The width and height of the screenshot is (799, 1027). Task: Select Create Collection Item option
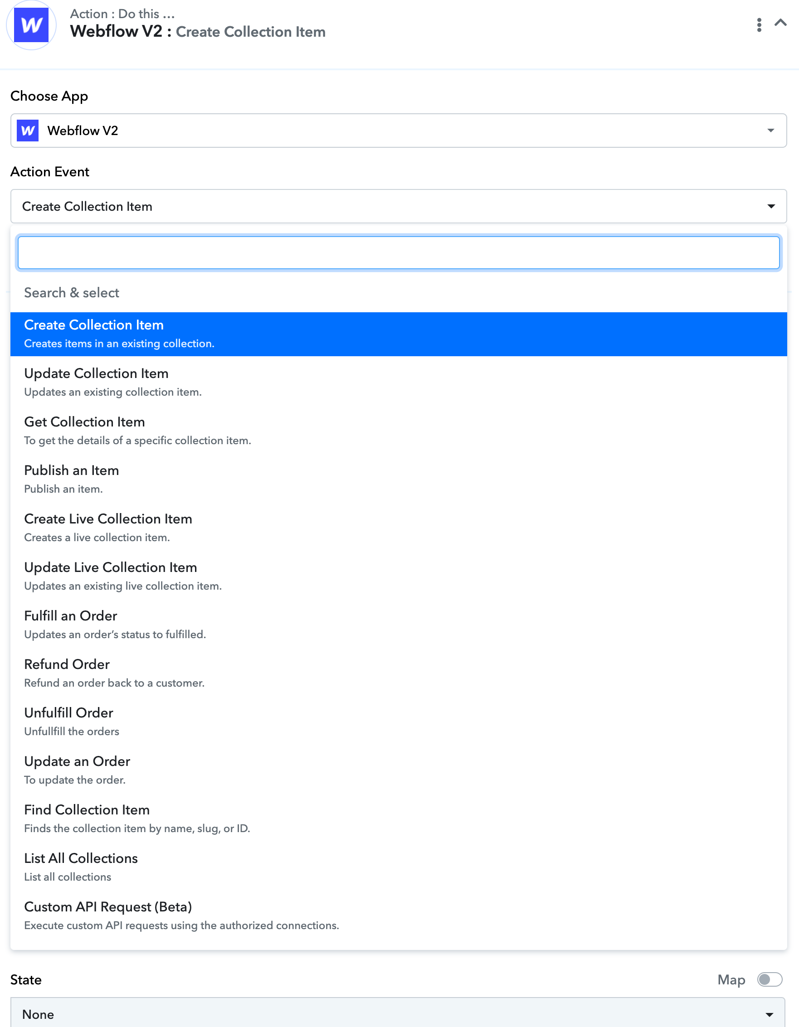(x=399, y=334)
